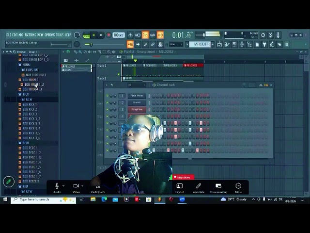
Task: Click the link/multilink controllers icon
Action: point(153,44)
